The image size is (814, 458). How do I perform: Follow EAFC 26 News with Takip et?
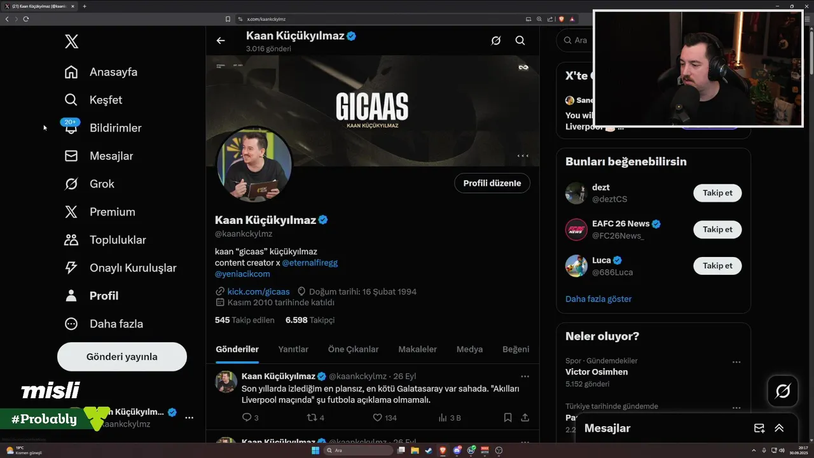(x=717, y=229)
